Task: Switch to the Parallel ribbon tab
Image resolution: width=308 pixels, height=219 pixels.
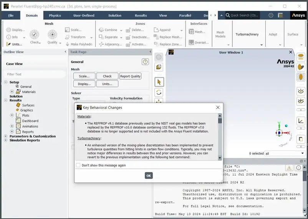Action: tap(185, 15)
